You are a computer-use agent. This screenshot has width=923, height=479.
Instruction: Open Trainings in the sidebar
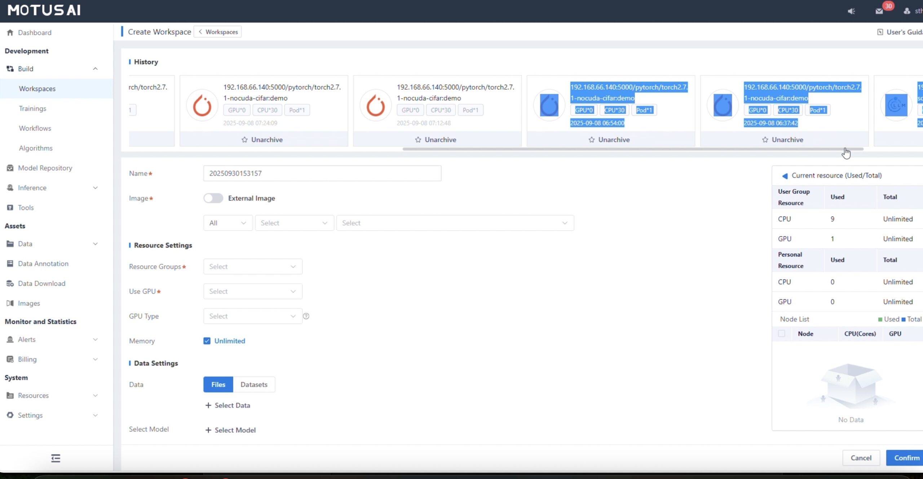[32, 108]
